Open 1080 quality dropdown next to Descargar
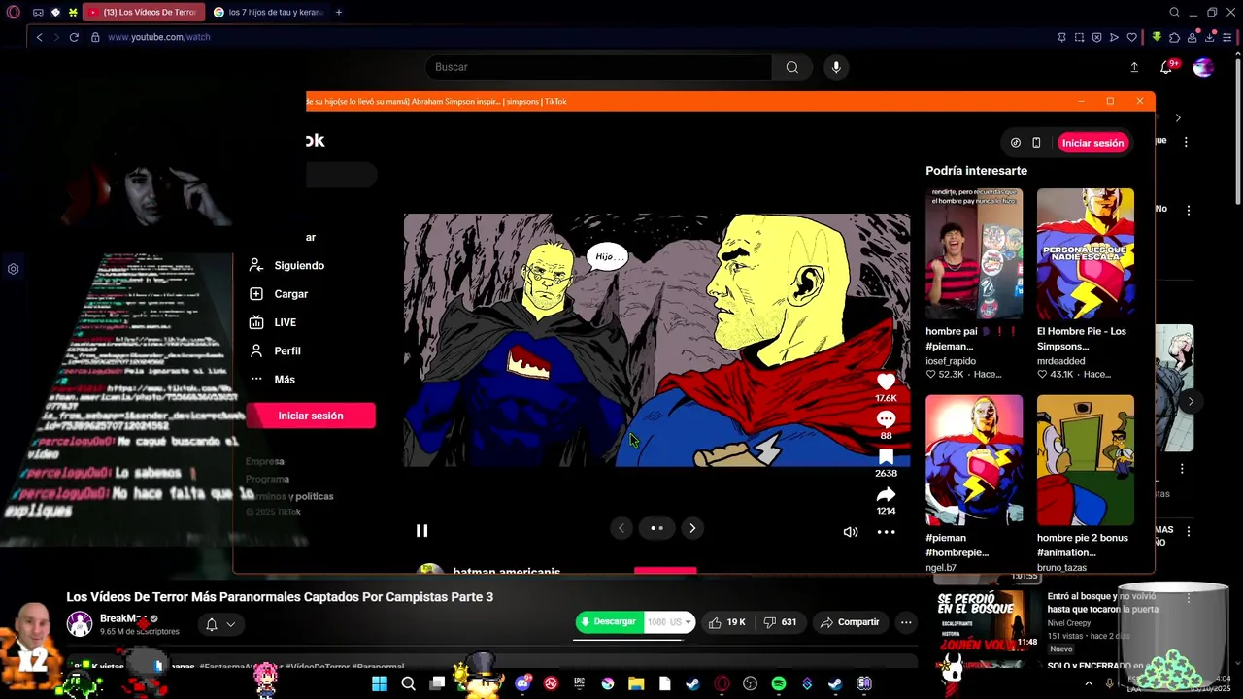The width and height of the screenshot is (1243, 699). (x=669, y=622)
